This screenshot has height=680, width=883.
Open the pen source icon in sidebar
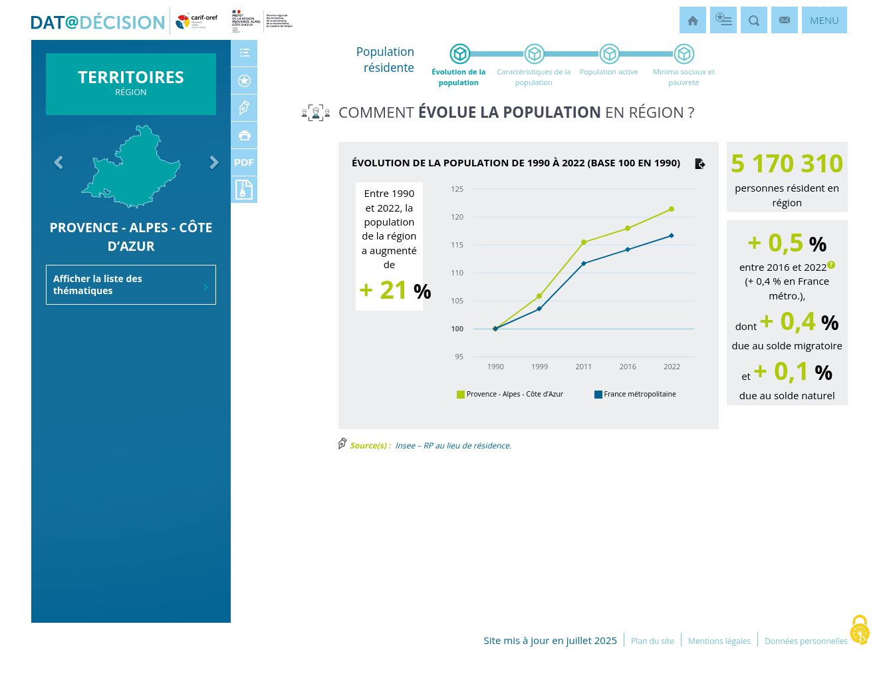point(244,108)
